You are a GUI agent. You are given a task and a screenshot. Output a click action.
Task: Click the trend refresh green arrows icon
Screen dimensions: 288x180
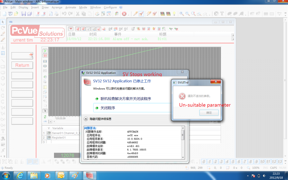[45, 117]
